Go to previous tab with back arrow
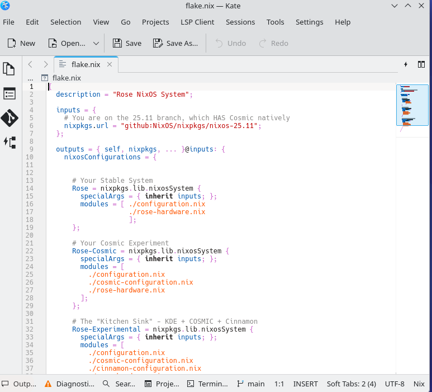The image size is (432, 392). point(31,64)
